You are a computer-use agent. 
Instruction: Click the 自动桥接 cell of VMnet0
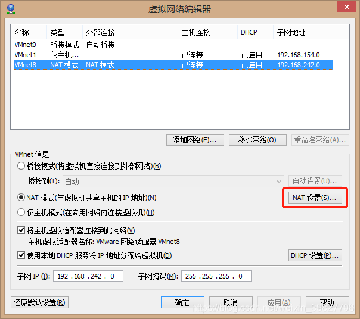(x=100, y=45)
